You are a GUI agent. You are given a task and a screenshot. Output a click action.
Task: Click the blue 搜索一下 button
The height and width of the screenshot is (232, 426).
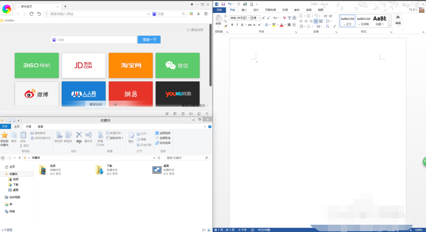tap(149, 40)
